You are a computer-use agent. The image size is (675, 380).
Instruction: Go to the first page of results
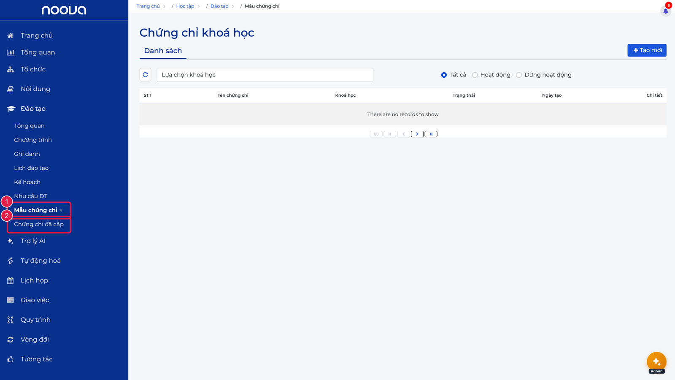[390, 134]
